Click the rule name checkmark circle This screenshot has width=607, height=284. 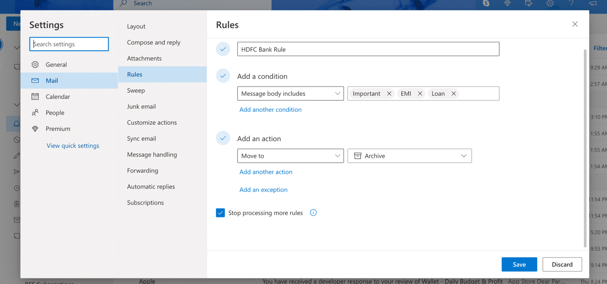(x=223, y=49)
